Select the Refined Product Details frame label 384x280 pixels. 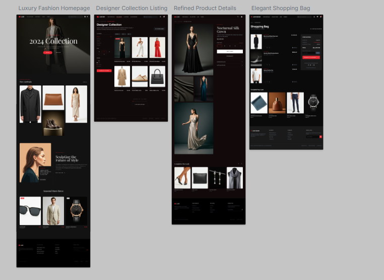(205, 8)
